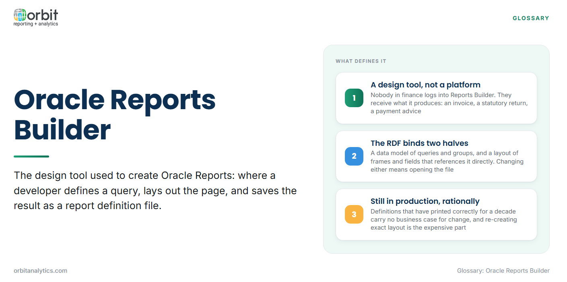This screenshot has width=567, height=282.
Task: Click description 'Definitions that have printed correctly'
Action: [444, 220]
